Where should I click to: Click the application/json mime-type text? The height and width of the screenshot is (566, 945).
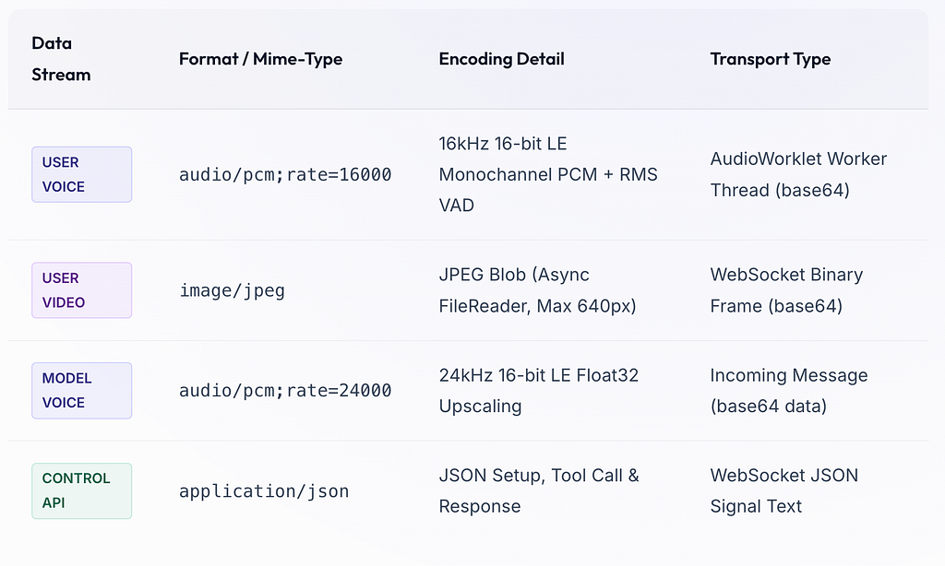point(264,491)
